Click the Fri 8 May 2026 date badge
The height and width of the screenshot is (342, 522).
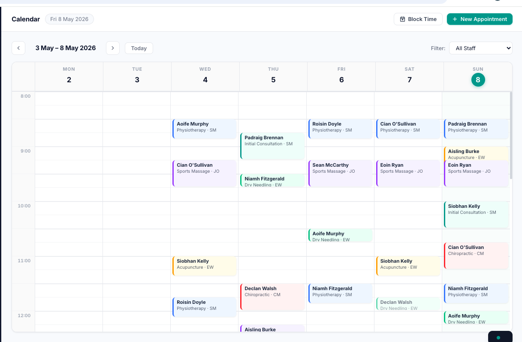[x=69, y=19]
